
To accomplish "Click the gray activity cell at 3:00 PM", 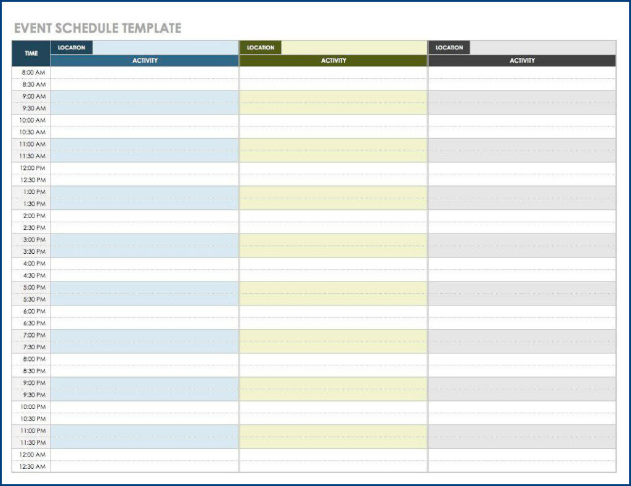I will pyautogui.click(x=523, y=240).
